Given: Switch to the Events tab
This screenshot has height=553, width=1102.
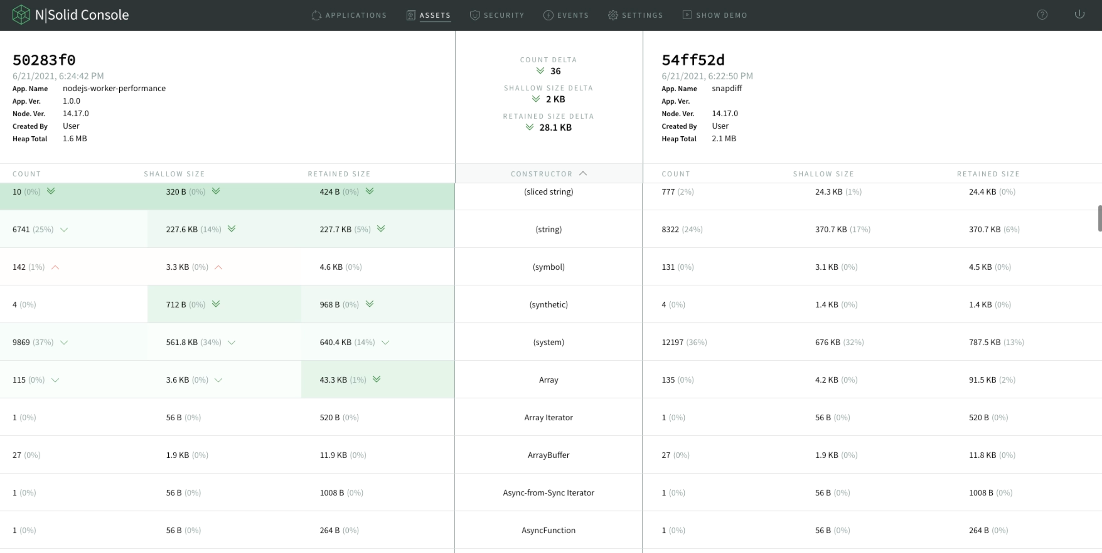Looking at the screenshot, I should tap(573, 15).
